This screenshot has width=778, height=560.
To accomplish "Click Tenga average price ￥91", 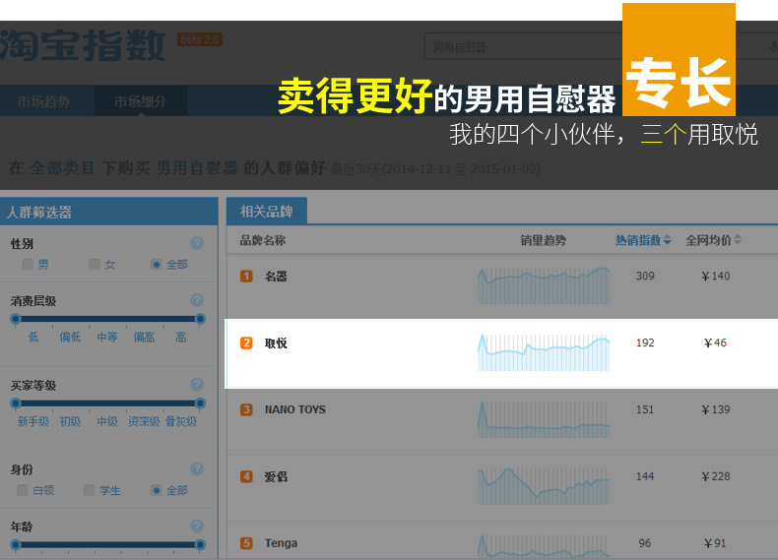I will pyautogui.click(x=715, y=543).
